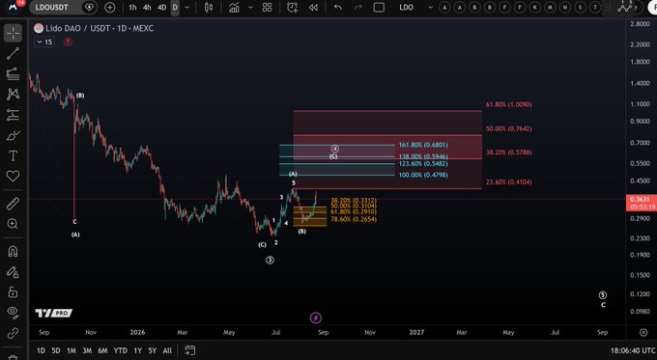Open the go to date calendar
Image resolution: width=657 pixels, height=360 pixels.
[189, 350]
